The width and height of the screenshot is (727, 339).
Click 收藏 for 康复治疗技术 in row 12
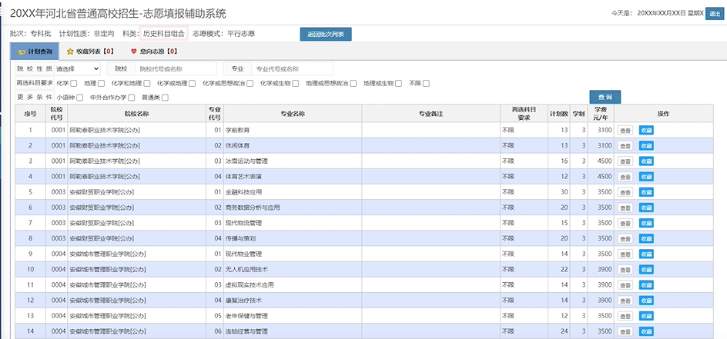pyautogui.click(x=646, y=300)
